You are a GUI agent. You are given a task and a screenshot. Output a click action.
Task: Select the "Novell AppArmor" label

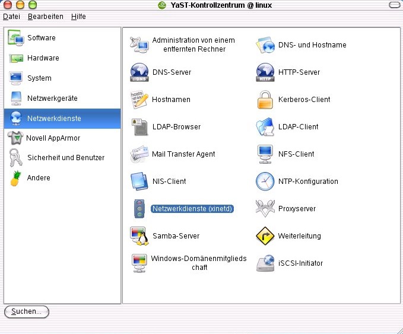53,138
